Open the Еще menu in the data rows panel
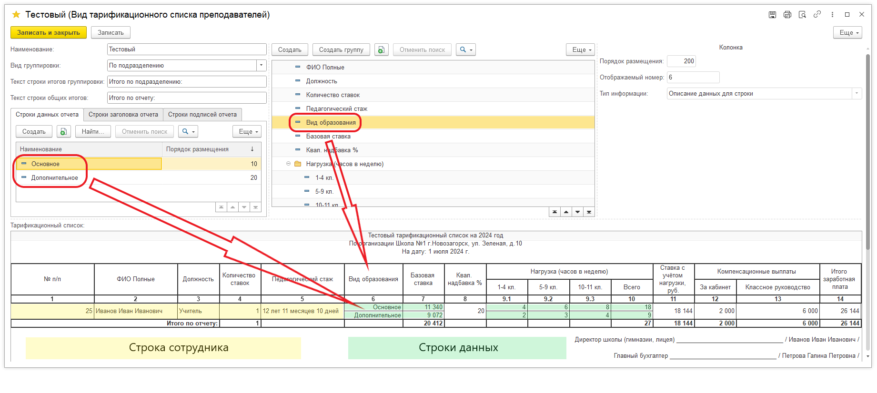 click(x=247, y=131)
